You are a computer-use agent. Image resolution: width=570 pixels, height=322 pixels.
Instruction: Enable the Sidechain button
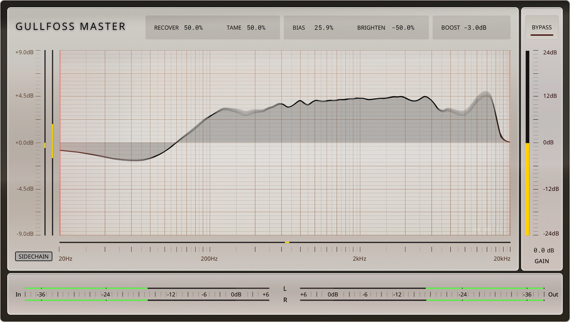(34, 257)
